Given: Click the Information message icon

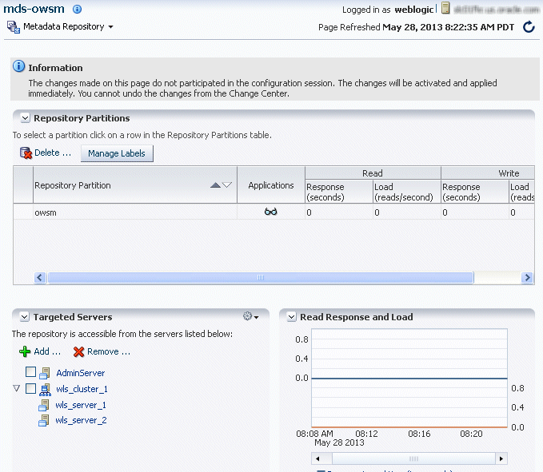Looking at the screenshot, I should 18,66.
